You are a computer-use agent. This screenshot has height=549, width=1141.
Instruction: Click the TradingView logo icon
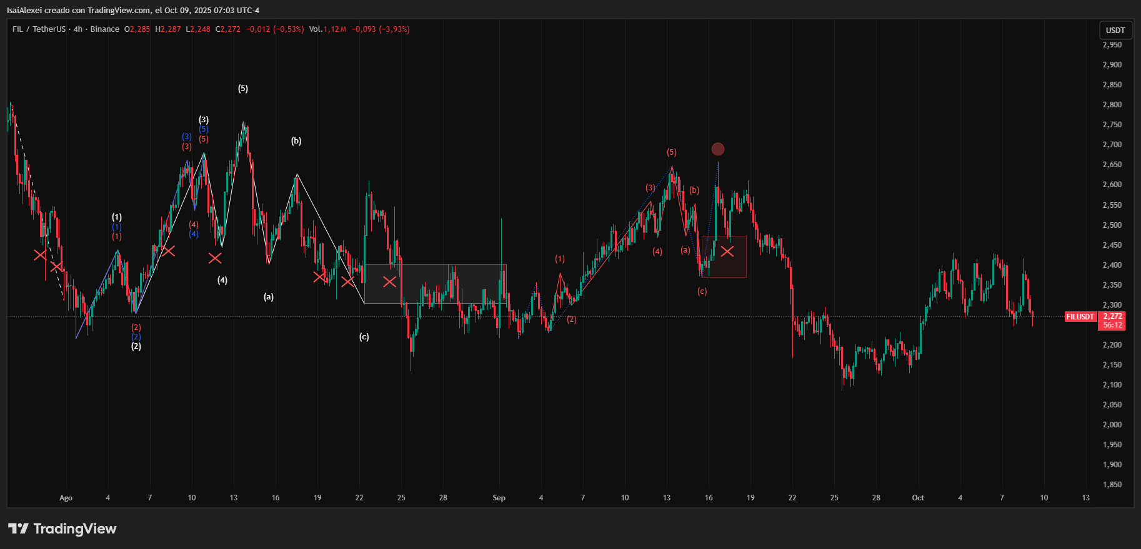click(x=19, y=529)
